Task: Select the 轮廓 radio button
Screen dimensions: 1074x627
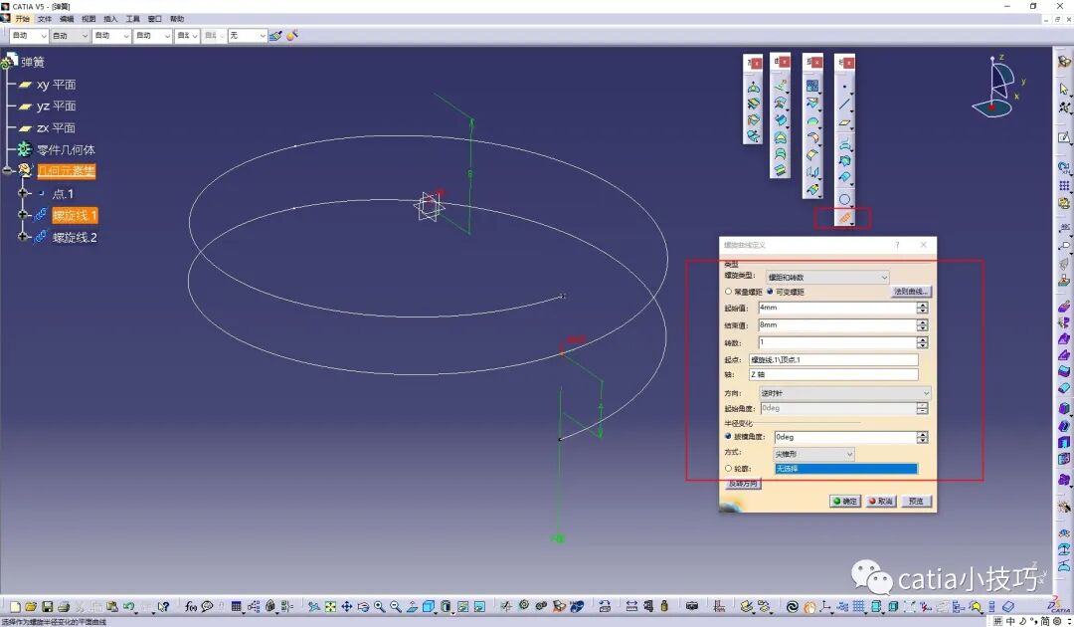Action: [728, 468]
